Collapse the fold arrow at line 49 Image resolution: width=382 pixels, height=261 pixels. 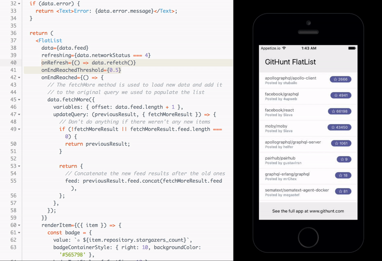tap(19, 129)
